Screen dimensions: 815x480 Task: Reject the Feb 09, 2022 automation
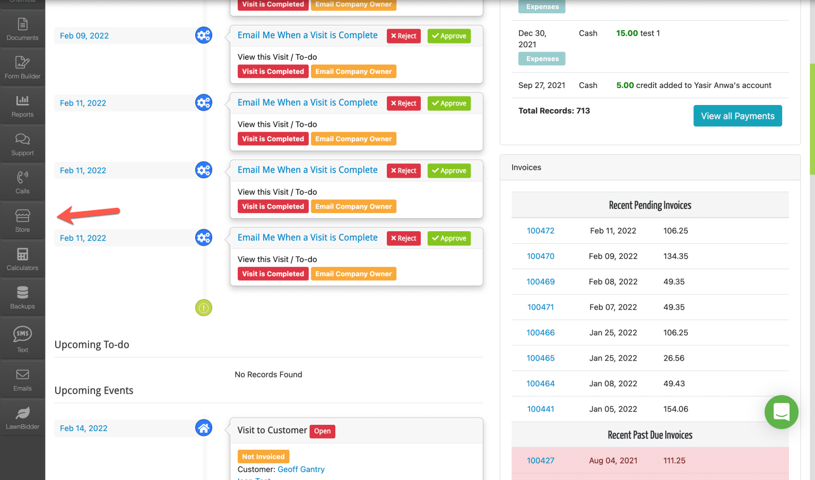pos(404,36)
